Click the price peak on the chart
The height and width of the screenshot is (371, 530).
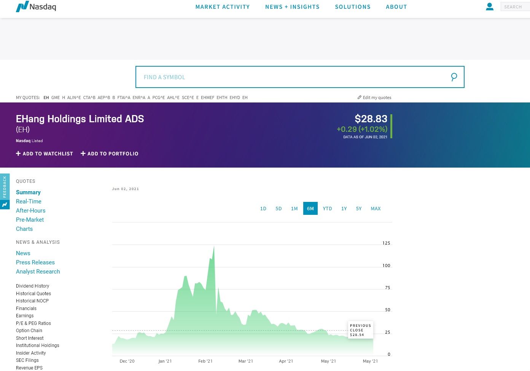[x=214, y=247]
